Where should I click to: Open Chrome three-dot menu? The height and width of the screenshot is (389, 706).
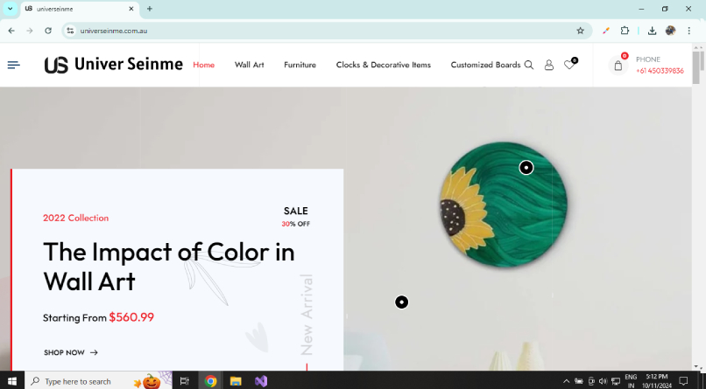coord(688,31)
